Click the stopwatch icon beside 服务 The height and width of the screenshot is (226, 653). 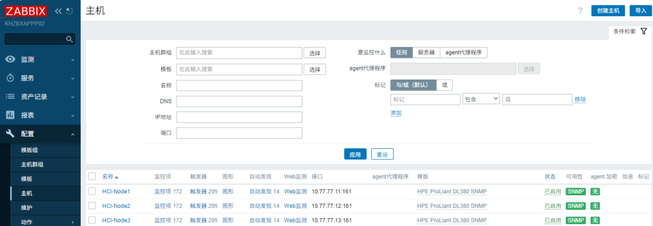coord(10,78)
